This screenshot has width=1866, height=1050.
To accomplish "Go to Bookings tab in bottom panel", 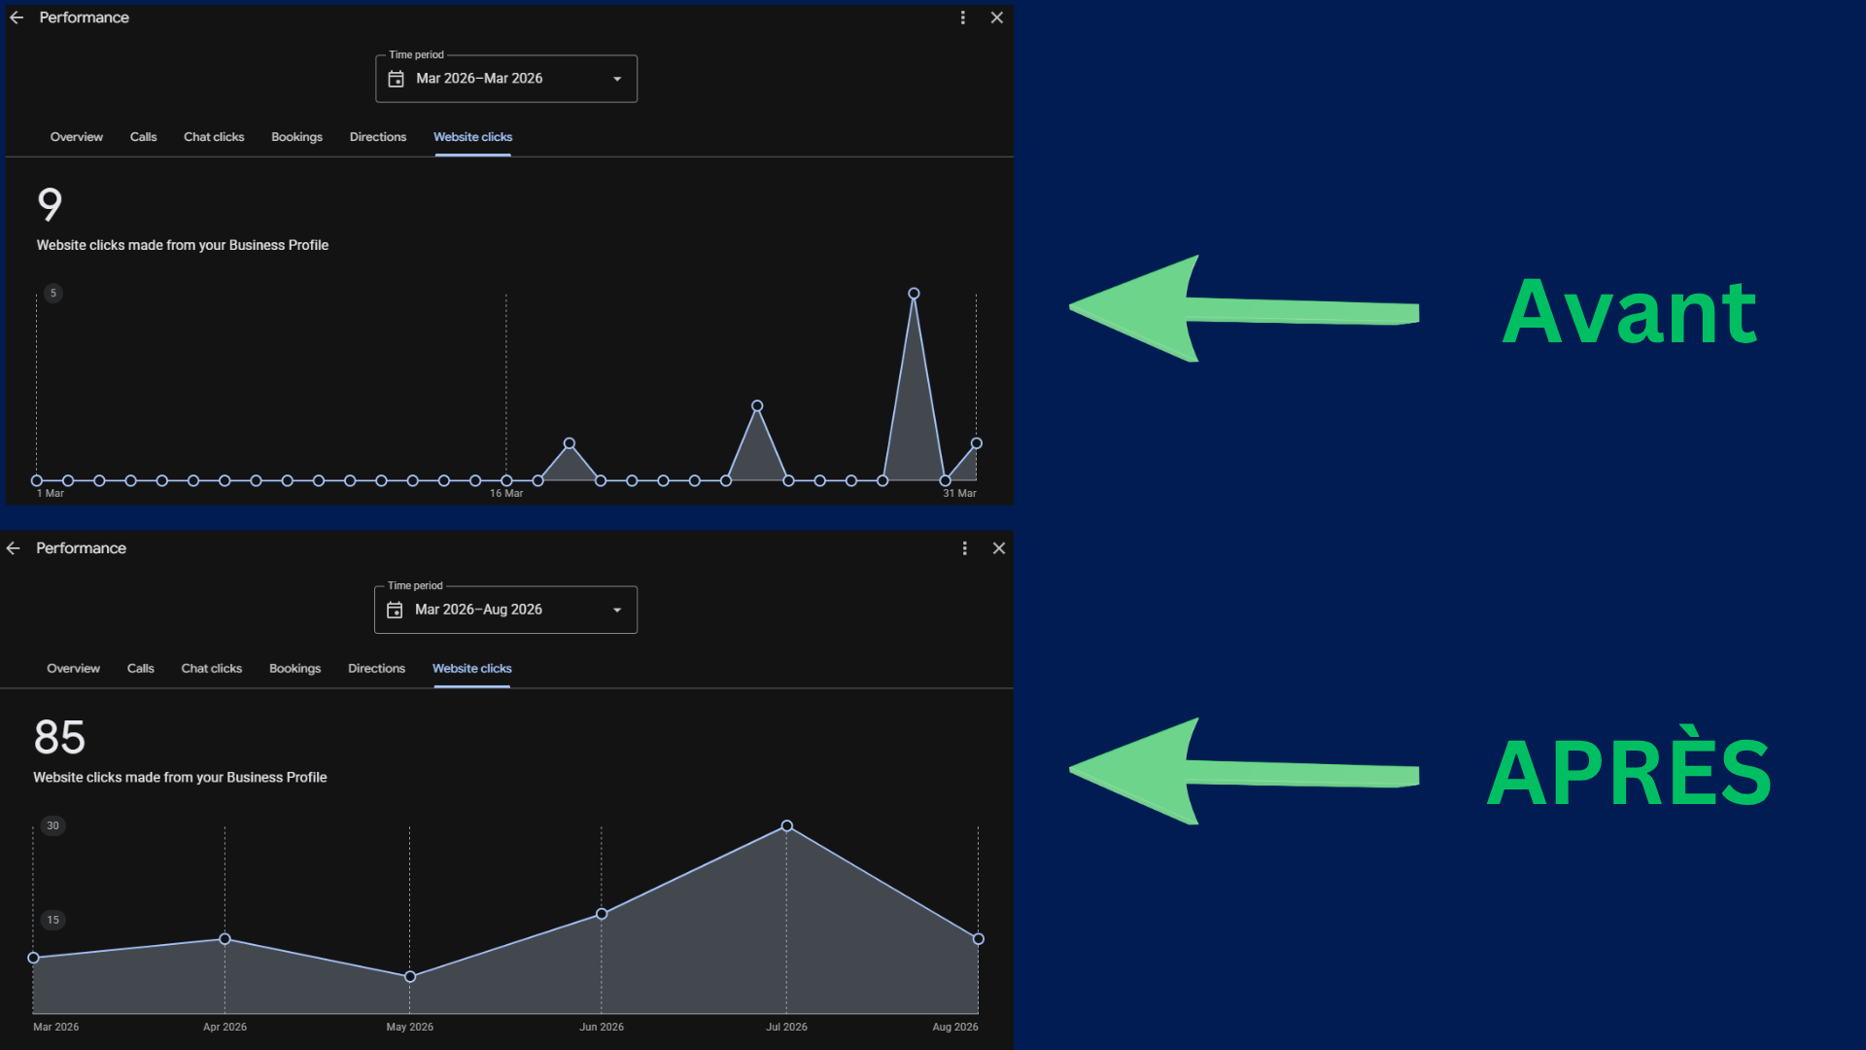I will point(294,669).
